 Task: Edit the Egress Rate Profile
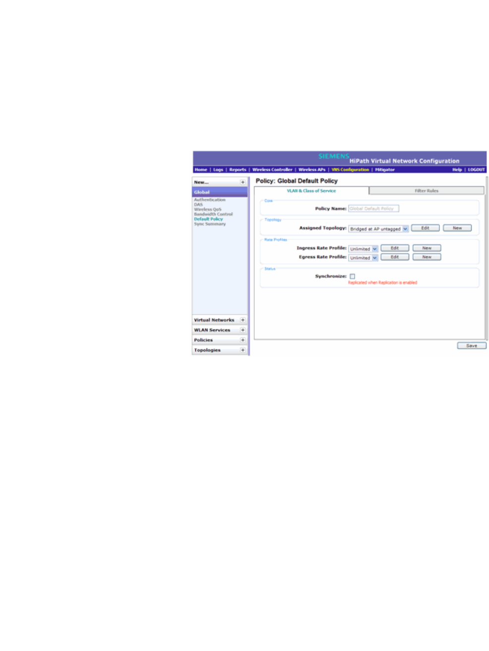[x=395, y=257]
